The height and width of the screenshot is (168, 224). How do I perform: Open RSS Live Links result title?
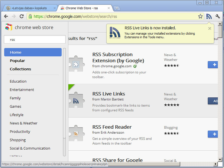[109, 94]
